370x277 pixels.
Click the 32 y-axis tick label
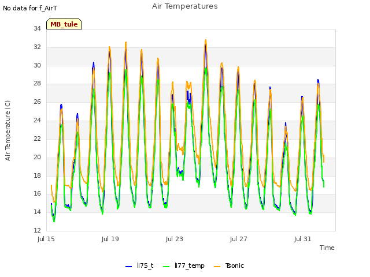37,47
